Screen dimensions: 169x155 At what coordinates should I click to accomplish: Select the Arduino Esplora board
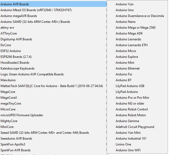coord(137,57)
